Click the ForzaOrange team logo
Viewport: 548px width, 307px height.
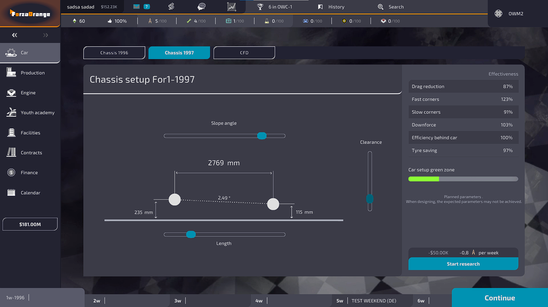pyautogui.click(x=30, y=14)
